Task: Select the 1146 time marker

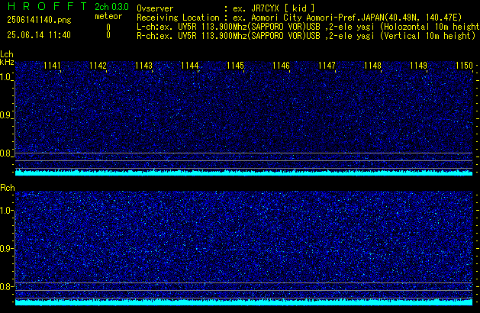Action: point(281,66)
